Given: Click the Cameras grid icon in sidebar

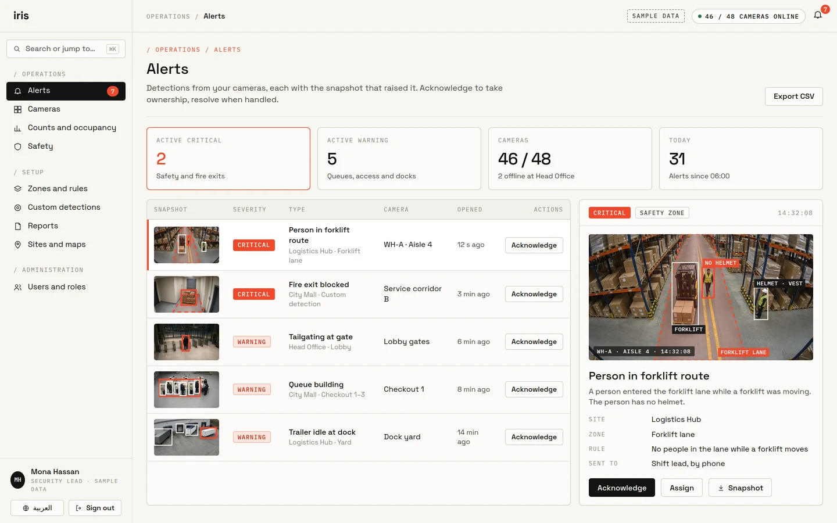Looking at the screenshot, I should 17,109.
